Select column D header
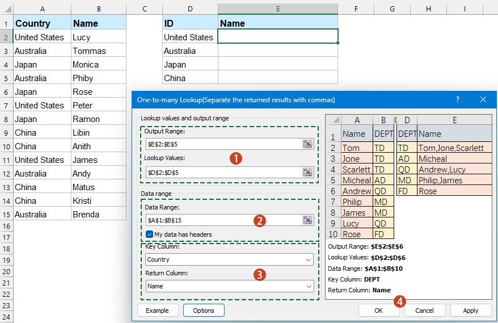Screen dimensions: 498x323 click(190, 9)
